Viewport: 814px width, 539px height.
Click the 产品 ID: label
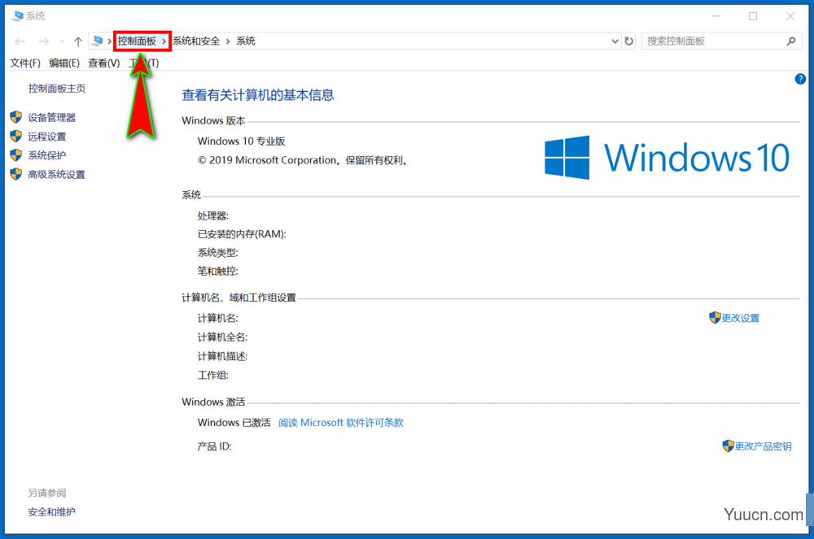pyautogui.click(x=214, y=446)
